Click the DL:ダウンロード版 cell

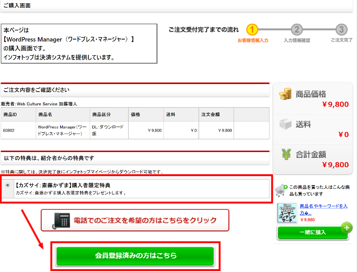pyautogui.click(x=109, y=130)
